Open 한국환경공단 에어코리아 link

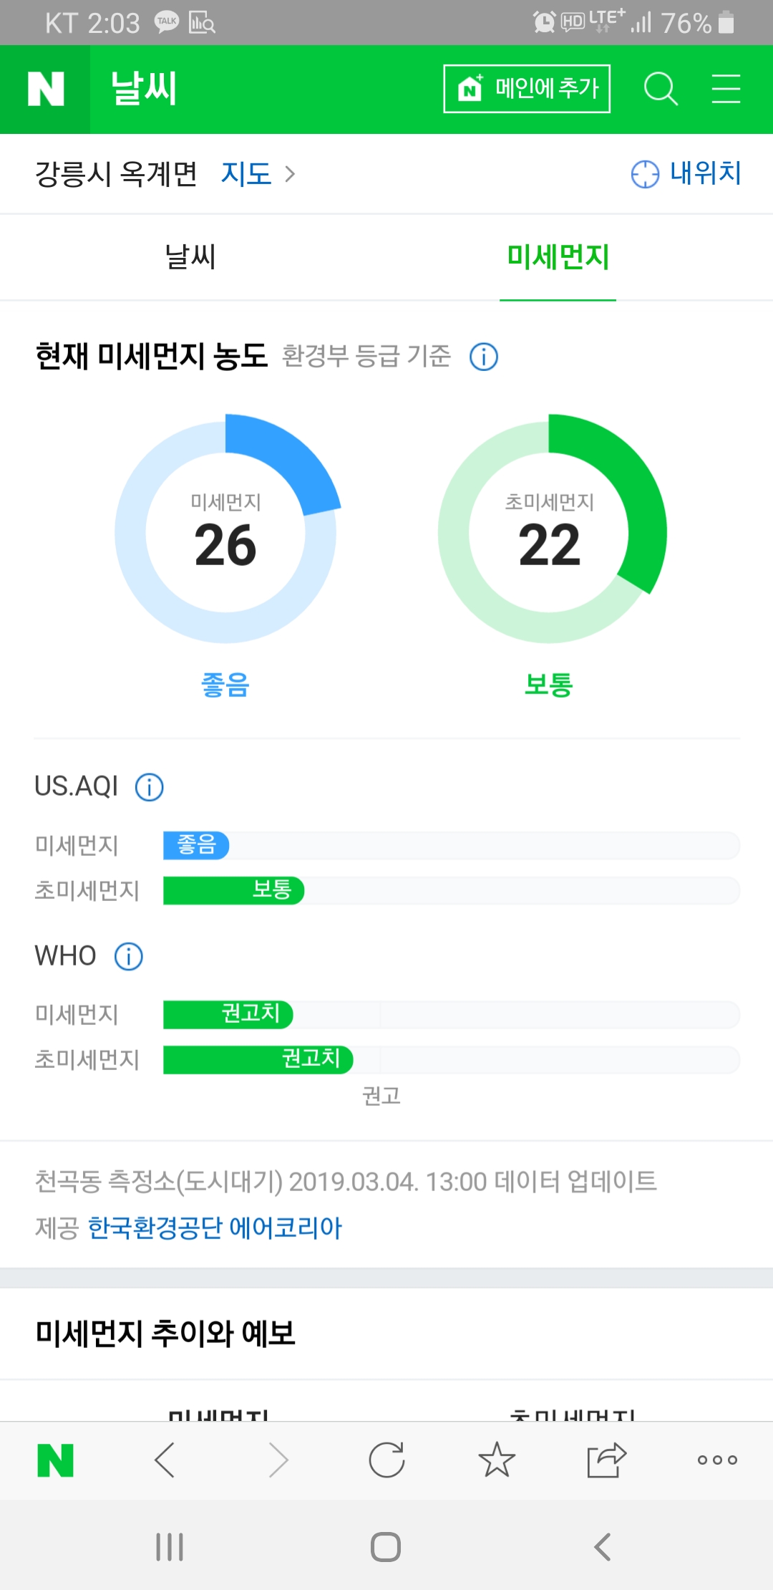[215, 1228]
